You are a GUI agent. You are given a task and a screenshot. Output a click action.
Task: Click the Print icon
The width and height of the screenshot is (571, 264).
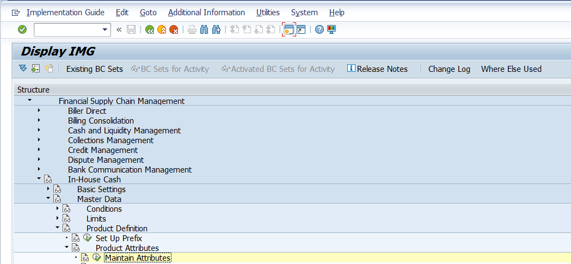[x=192, y=30]
